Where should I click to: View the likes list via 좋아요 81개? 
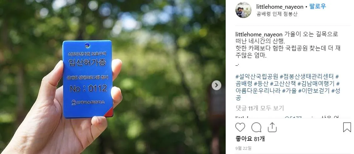coord(250,139)
